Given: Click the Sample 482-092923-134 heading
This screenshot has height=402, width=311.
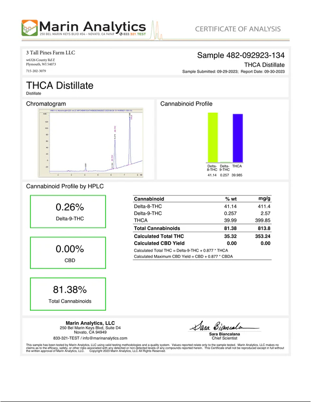Looking at the screenshot, I should click(x=241, y=56).
